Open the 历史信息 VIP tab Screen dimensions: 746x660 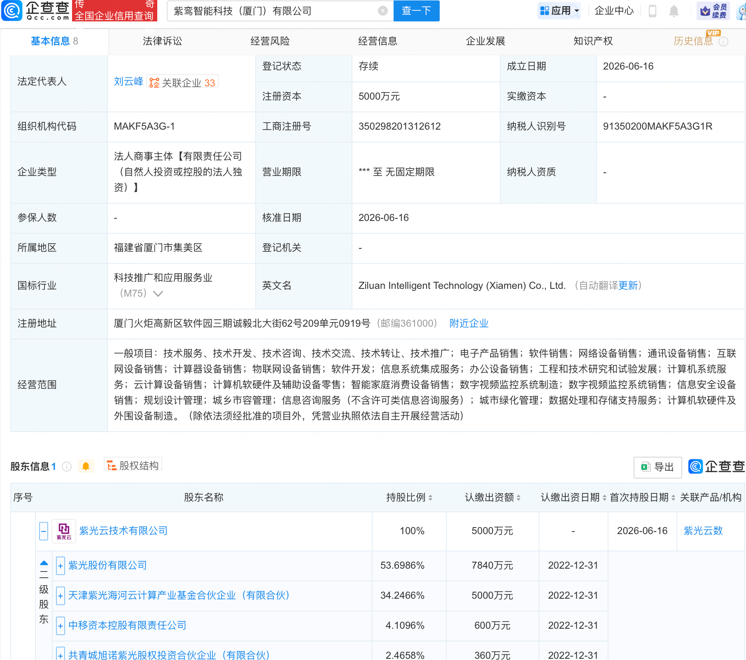click(693, 41)
